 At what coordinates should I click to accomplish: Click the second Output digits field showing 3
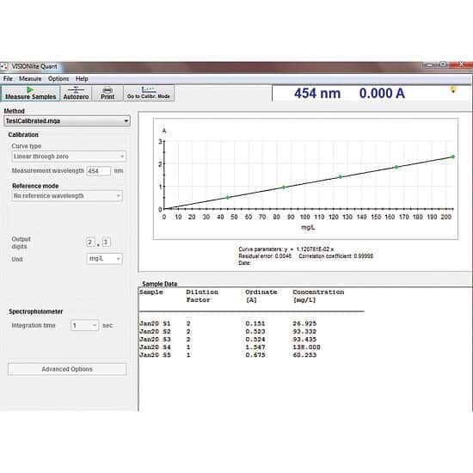tap(106, 242)
